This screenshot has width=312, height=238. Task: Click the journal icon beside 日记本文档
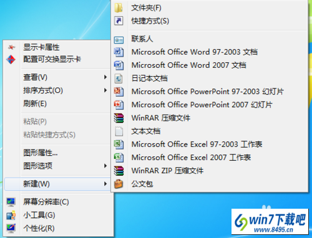pos(119,79)
